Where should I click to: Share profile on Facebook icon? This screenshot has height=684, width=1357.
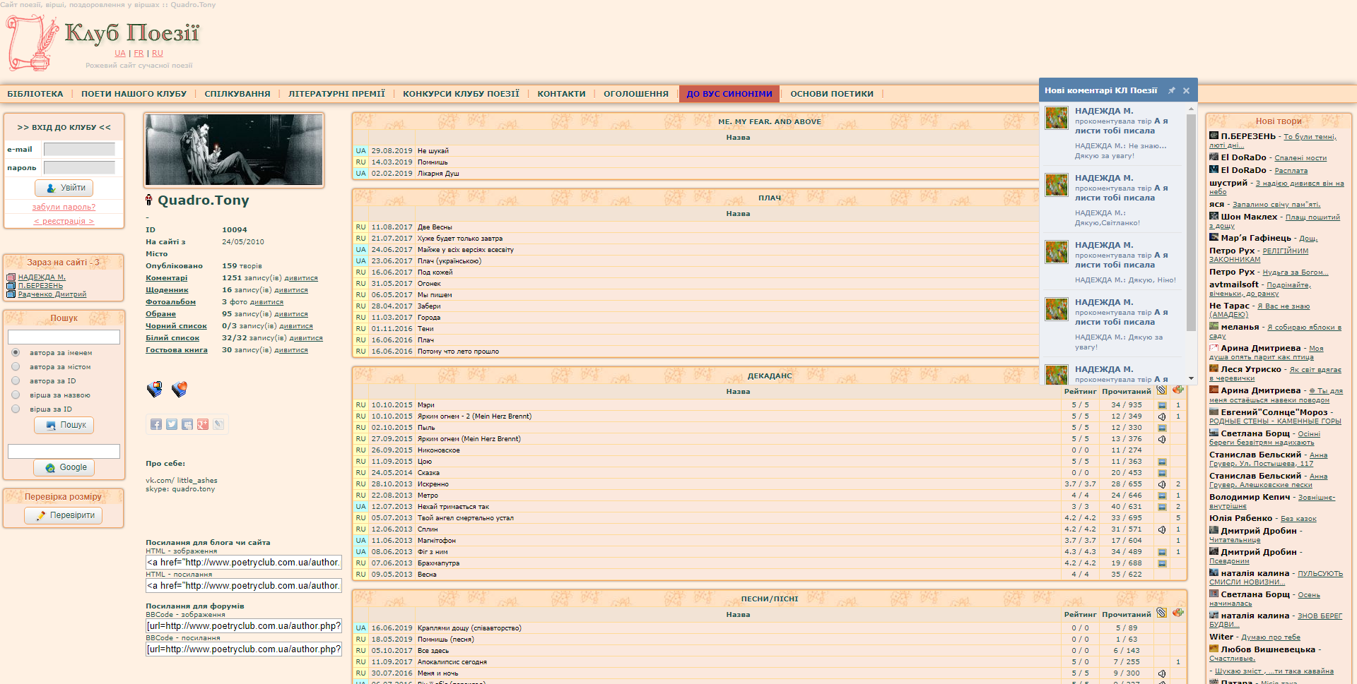[156, 424]
